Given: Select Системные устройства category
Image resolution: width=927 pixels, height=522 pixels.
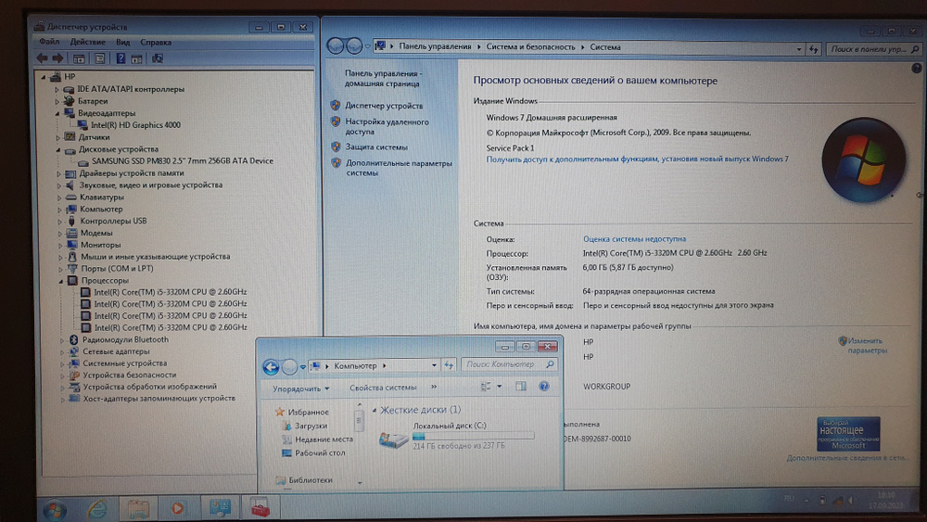Looking at the screenshot, I should (x=124, y=363).
